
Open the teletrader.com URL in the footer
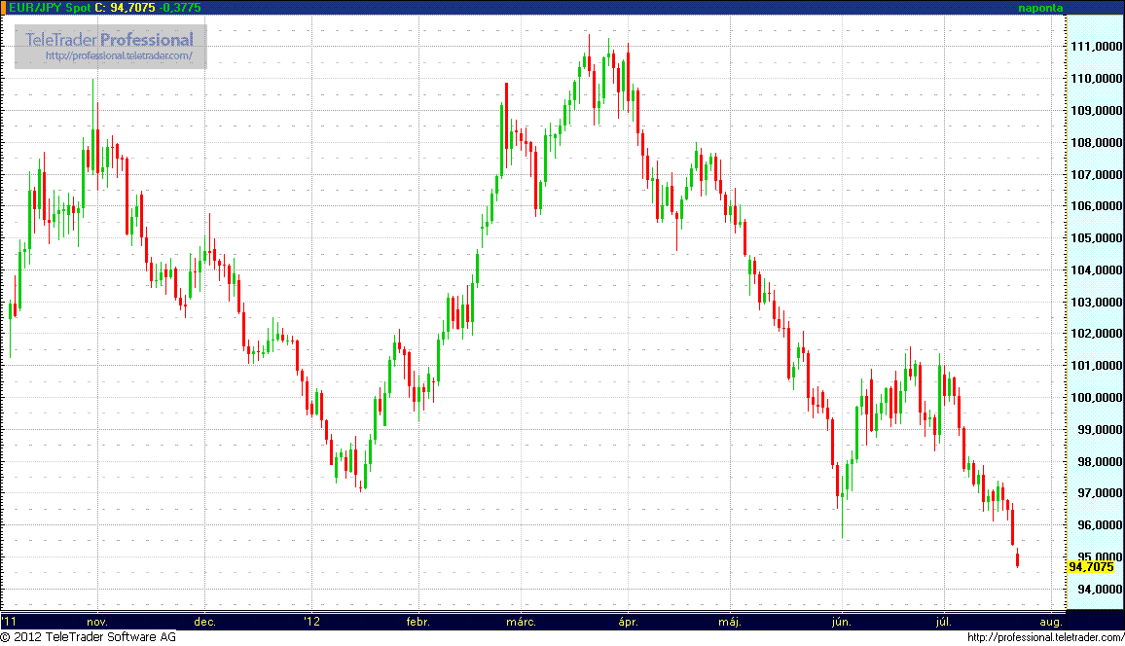[1044, 637]
